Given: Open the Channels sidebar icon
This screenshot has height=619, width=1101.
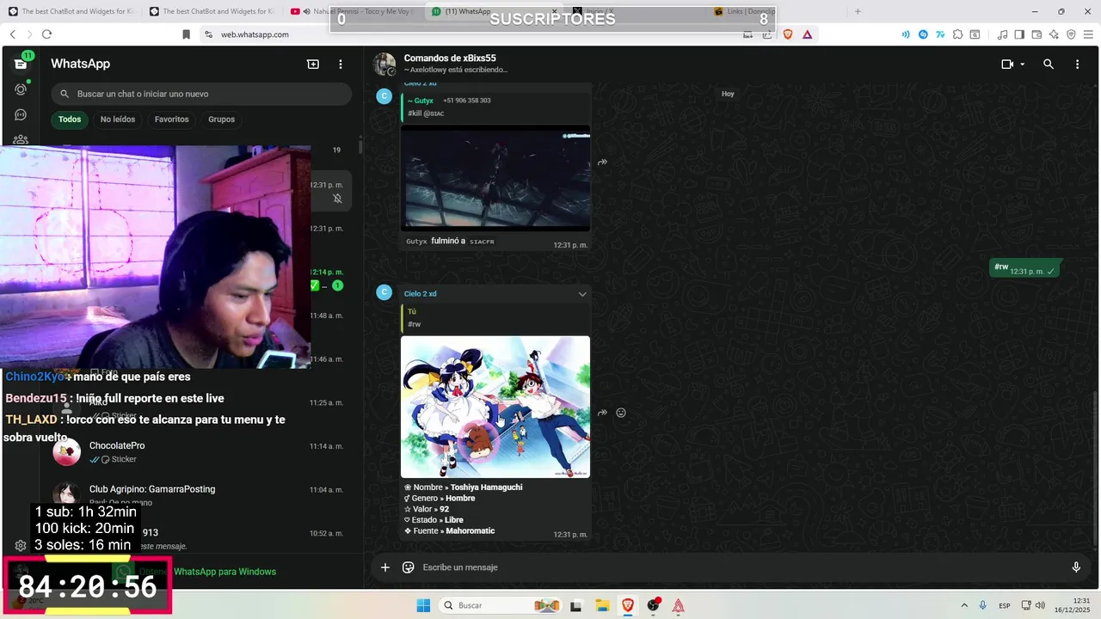Looking at the screenshot, I should point(21,114).
